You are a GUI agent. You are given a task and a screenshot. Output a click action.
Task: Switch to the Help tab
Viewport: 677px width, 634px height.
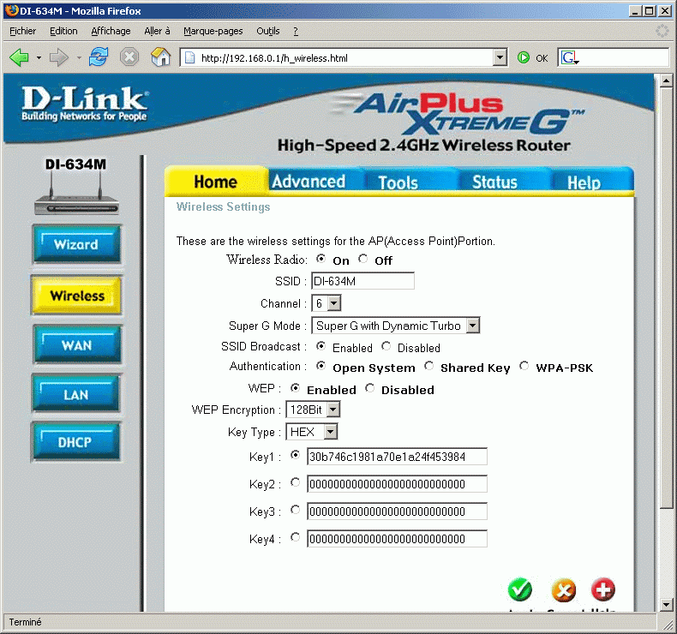pyautogui.click(x=584, y=182)
